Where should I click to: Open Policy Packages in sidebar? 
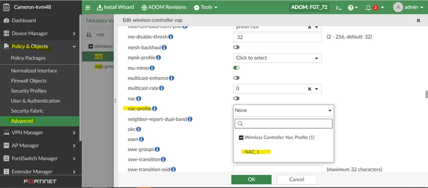(28, 58)
